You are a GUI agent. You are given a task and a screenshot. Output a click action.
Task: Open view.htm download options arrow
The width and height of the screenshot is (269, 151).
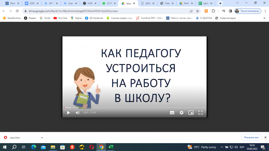point(42,138)
